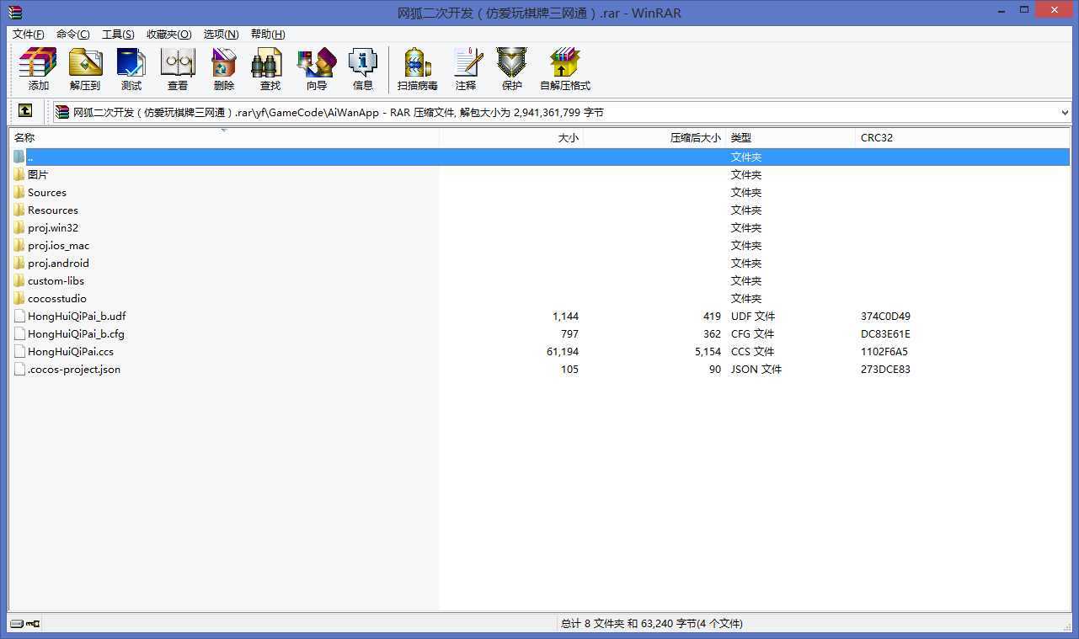Viewport: 1079px width, 639px height.
Task: Click the SFX (自解压格式) icon
Action: point(564,69)
